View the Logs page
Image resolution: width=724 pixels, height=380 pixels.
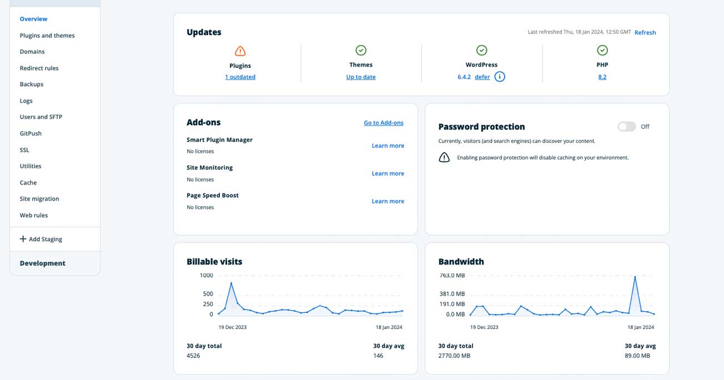26,101
